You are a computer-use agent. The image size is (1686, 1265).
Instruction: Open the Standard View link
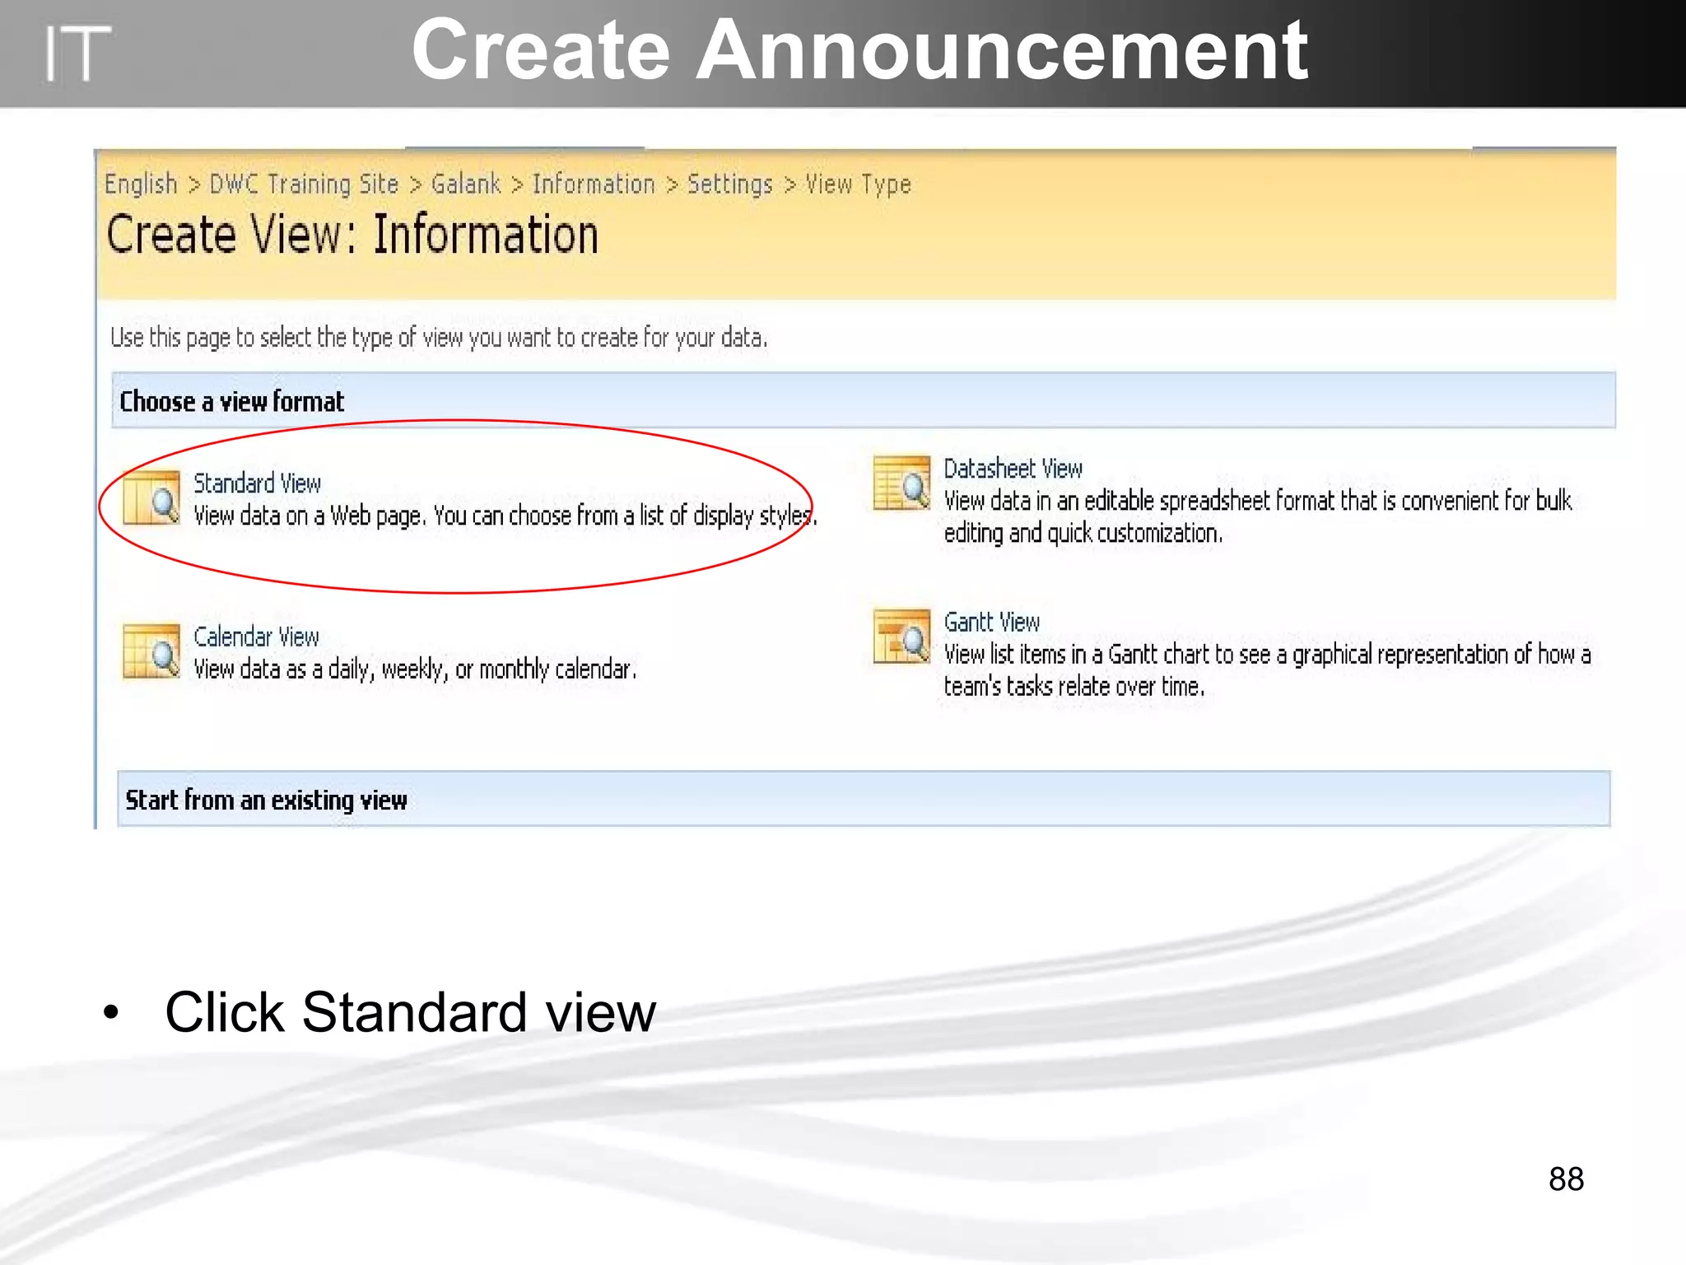[x=257, y=483]
